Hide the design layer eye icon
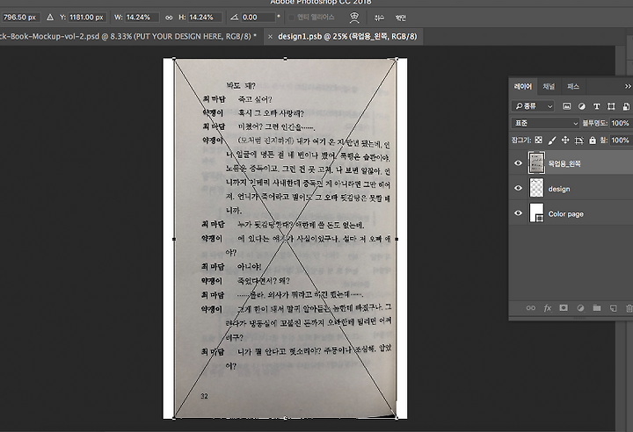Screen dimensions: 633x432 click(519, 189)
